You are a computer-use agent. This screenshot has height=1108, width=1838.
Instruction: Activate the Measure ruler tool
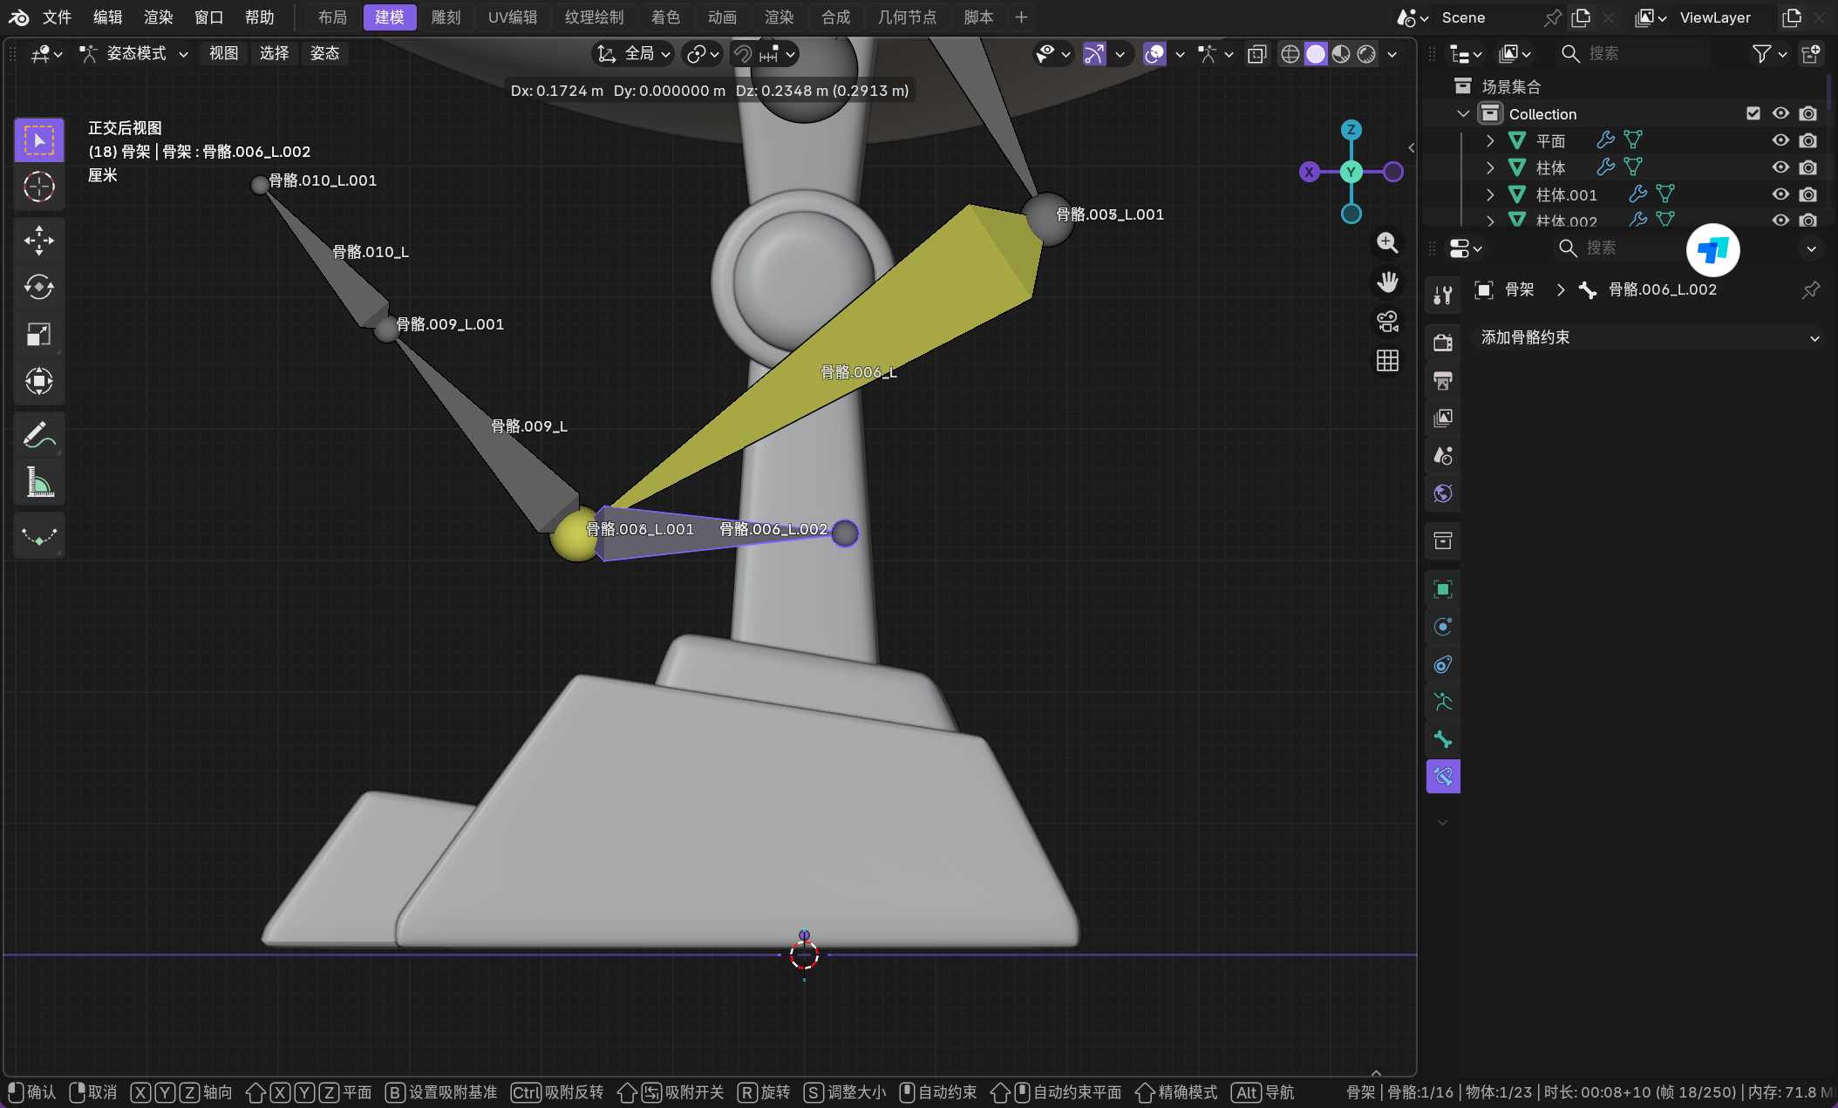pos(38,482)
